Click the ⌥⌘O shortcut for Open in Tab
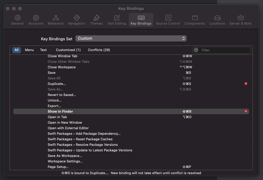 (187, 117)
